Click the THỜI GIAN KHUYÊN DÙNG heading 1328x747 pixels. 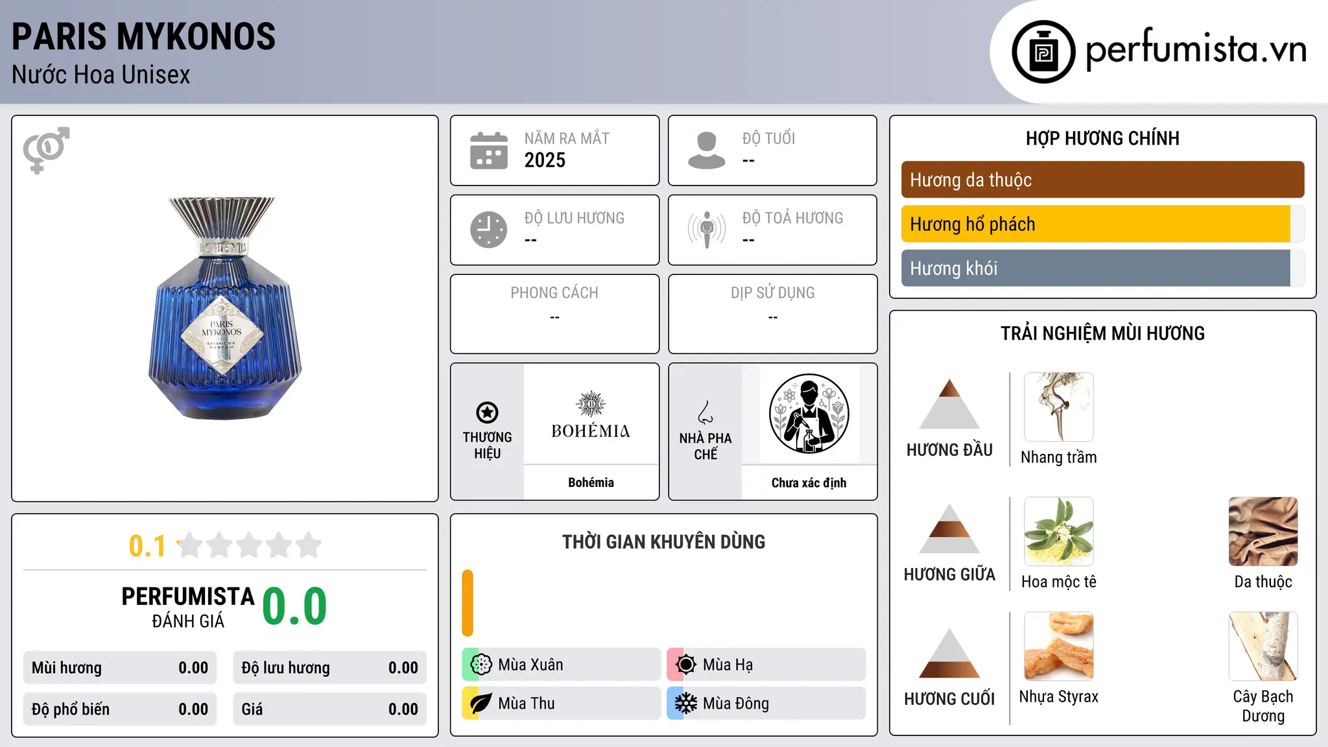(x=663, y=541)
